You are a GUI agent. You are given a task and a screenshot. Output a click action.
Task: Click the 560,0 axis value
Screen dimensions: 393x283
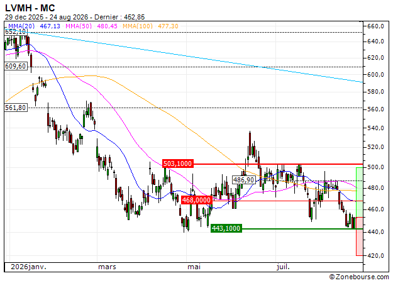click(x=375, y=109)
